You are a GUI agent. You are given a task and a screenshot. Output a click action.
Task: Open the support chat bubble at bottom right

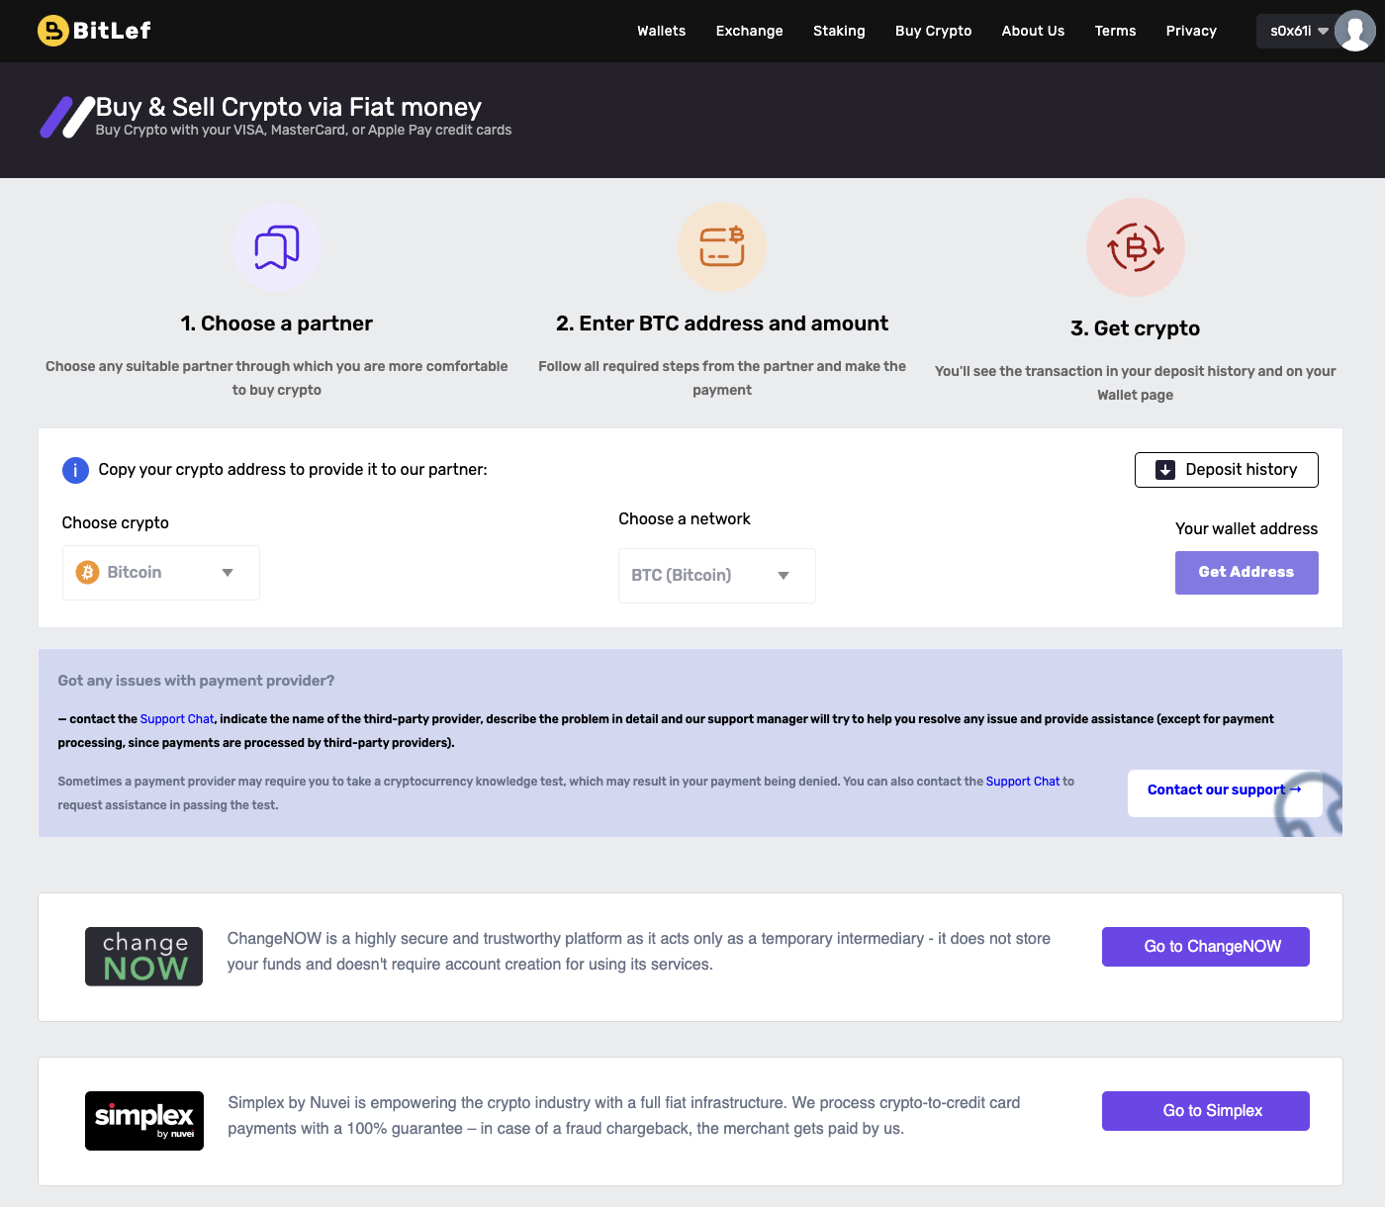click(x=1308, y=803)
